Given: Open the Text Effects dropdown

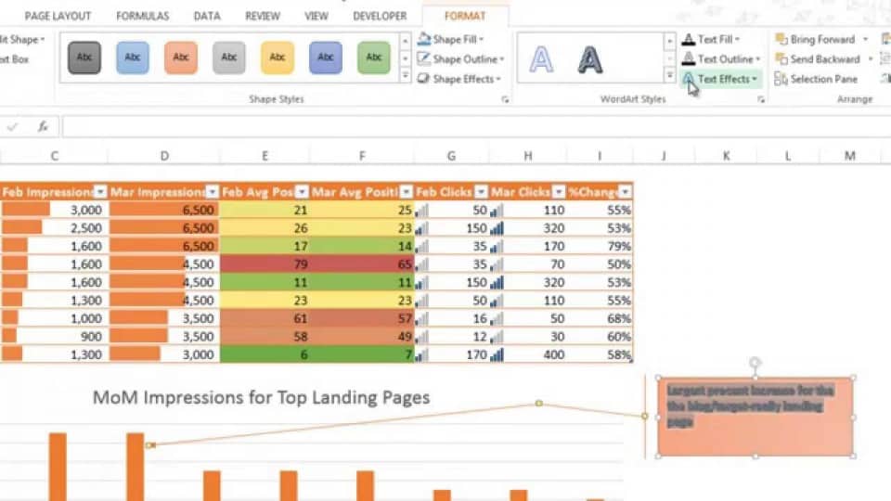Looking at the screenshot, I should (720, 79).
